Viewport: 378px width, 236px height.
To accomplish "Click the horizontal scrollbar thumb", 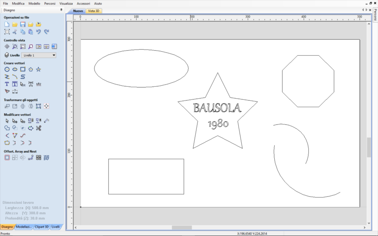I will pyautogui.click(x=182, y=228).
